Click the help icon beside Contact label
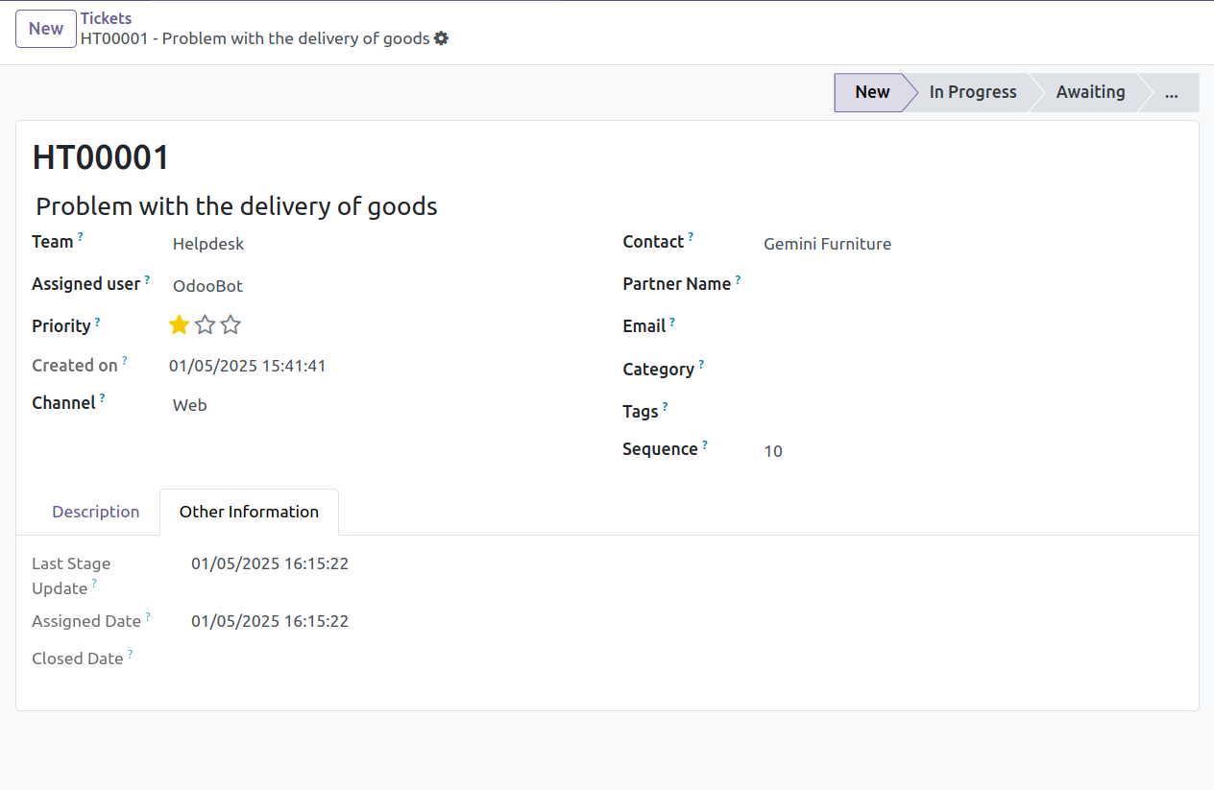Image resolution: width=1214 pixels, height=790 pixels. click(x=691, y=236)
